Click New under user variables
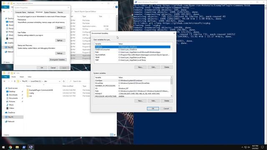 141,67
